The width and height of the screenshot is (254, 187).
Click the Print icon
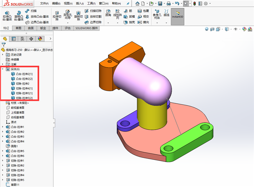tap(169, 3)
